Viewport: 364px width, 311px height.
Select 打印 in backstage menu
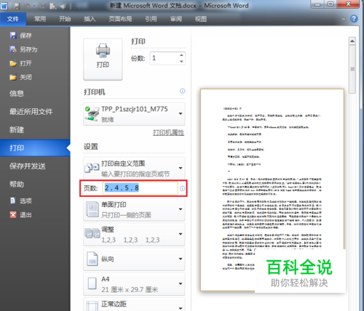tap(35, 148)
